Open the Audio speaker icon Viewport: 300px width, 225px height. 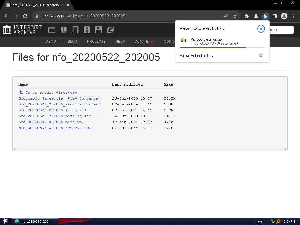[x=87, y=30]
